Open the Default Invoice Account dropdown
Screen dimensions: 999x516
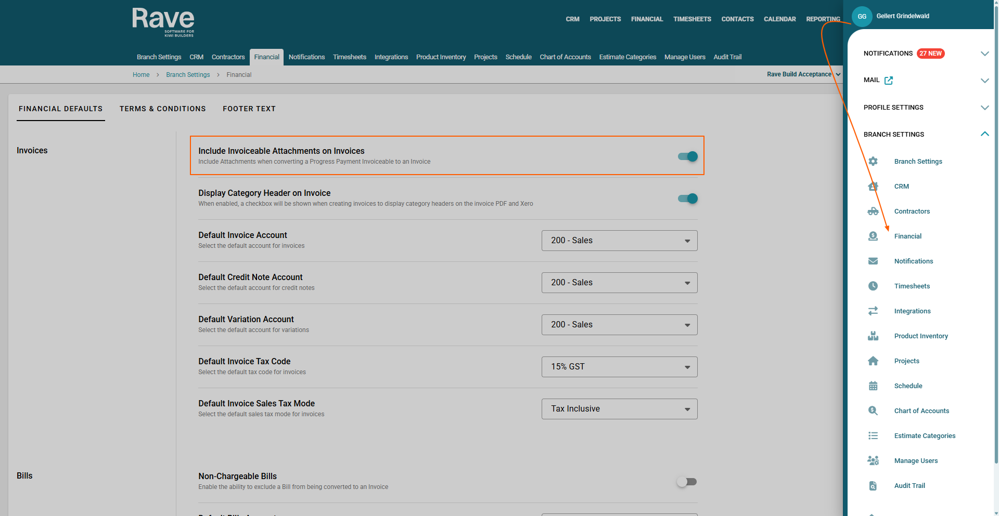619,241
